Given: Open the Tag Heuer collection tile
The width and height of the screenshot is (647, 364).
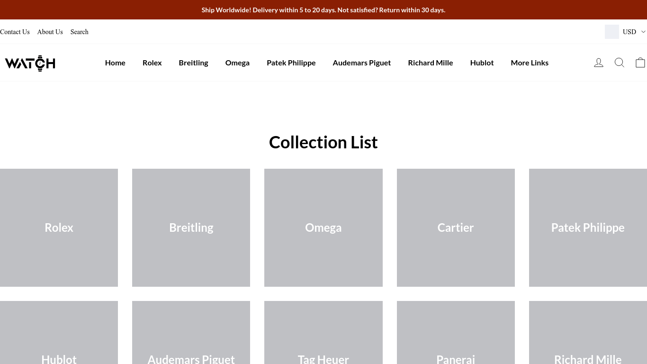Looking at the screenshot, I should point(323,333).
